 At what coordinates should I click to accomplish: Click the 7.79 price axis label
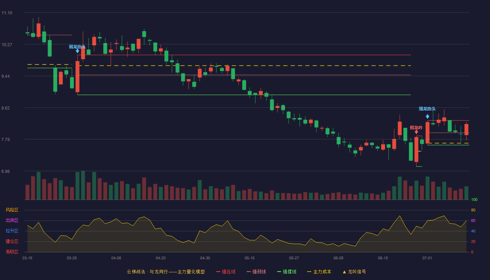6,140
